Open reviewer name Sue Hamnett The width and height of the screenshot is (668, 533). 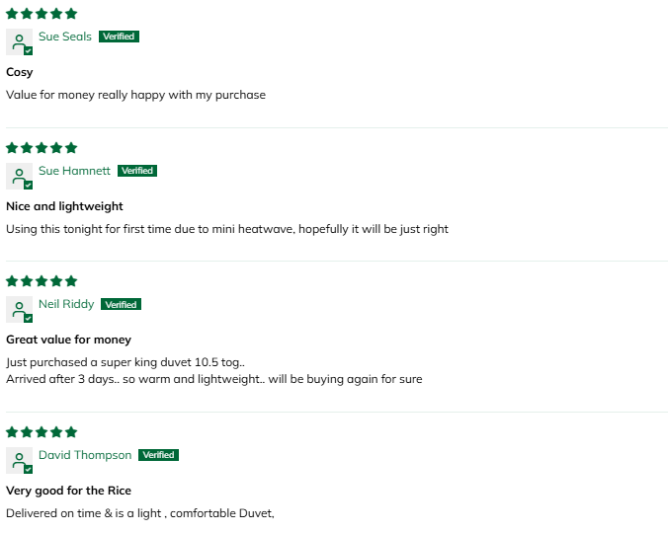tap(74, 171)
